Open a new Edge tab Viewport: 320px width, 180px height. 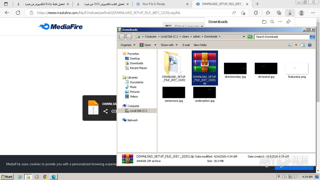257,4
